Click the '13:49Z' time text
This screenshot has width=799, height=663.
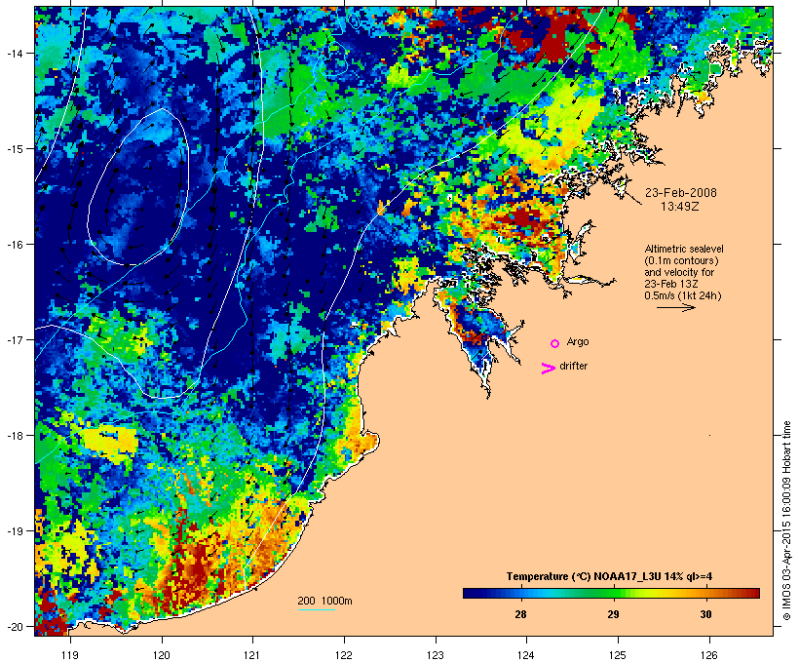point(680,207)
